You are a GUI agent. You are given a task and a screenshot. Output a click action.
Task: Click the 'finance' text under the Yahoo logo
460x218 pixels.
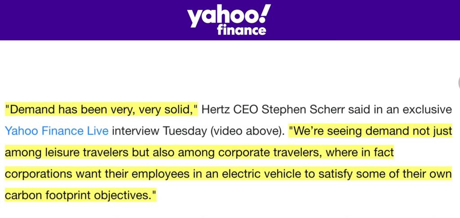(242, 30)
